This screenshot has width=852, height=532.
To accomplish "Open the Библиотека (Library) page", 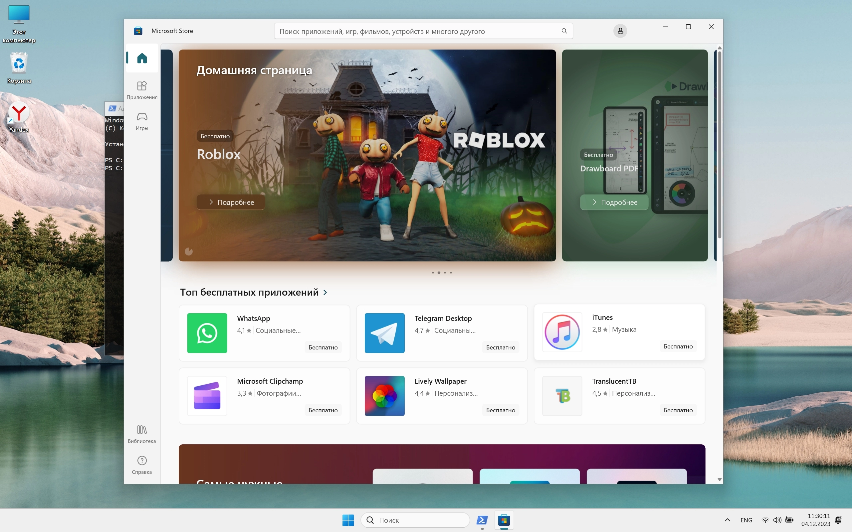I will (142, 434).
